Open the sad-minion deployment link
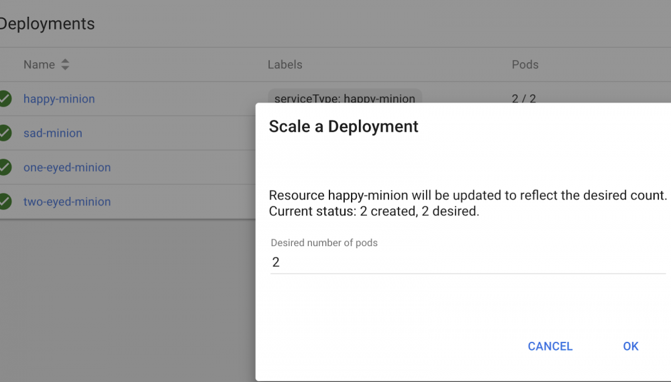The width and height of the screenshot is (671, 382). pos(52,133)
